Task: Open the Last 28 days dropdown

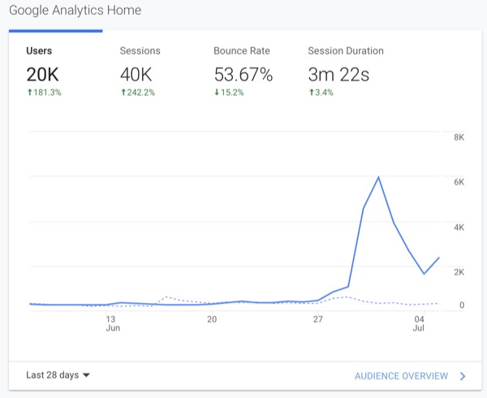Action: coord(58,375)
